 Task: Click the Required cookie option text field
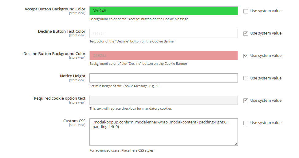coord(163,100)
